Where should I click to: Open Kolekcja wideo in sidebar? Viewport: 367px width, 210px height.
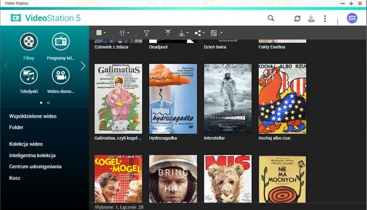pos(26,144)
